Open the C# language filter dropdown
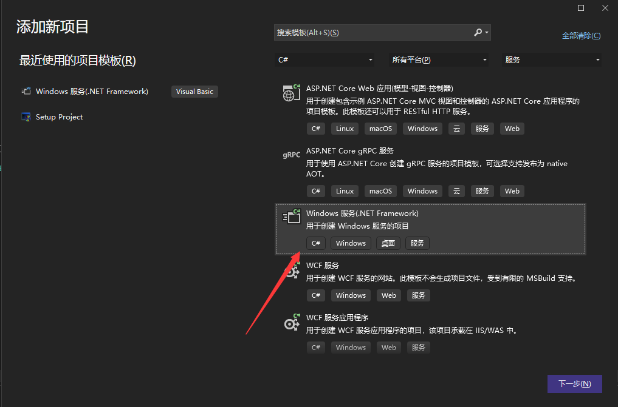This screenshot has width=618, height=407. coord(324,60)
